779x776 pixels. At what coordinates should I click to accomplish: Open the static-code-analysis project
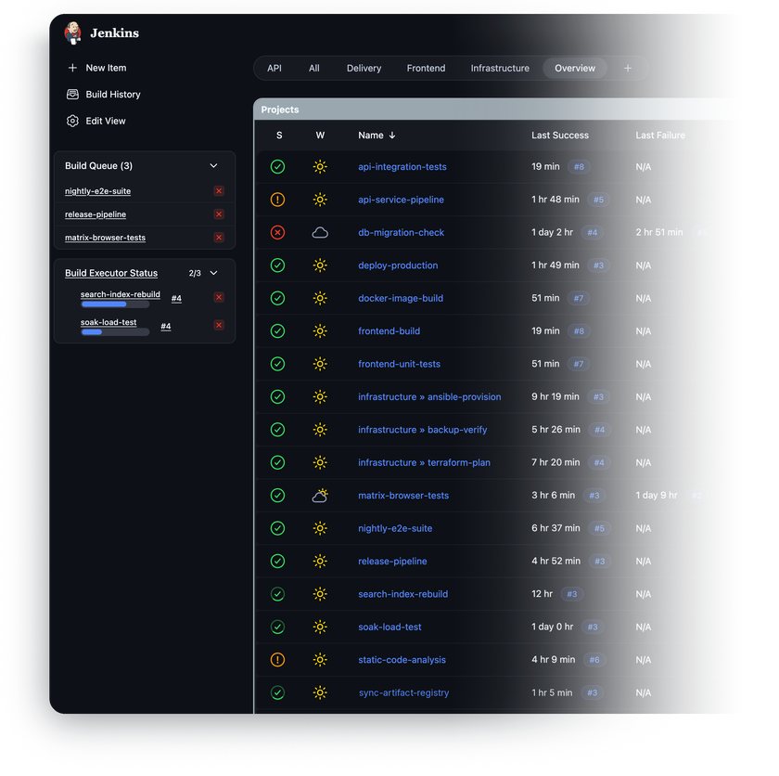pos(402,660)
